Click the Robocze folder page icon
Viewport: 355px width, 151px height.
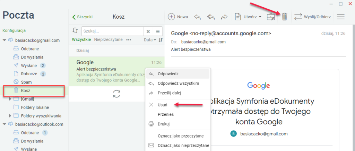16,74
